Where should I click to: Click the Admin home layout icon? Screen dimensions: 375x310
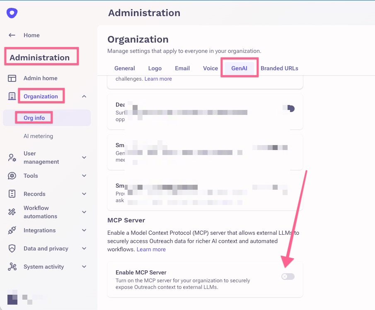point(12,78)
